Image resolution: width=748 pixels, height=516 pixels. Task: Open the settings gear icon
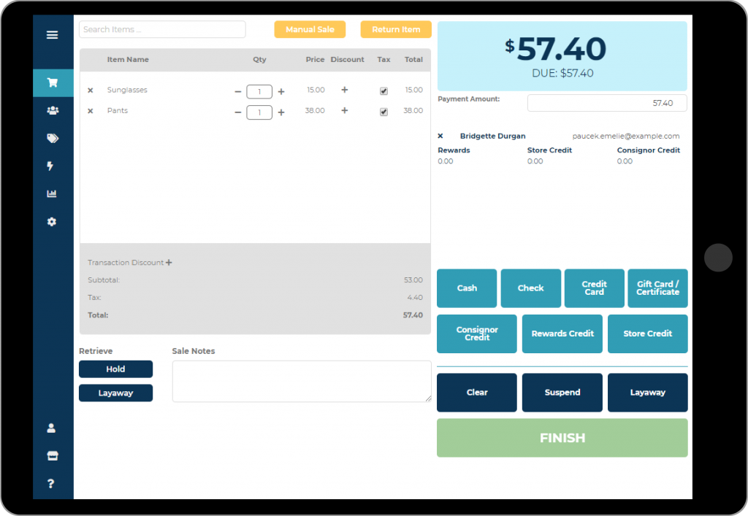52,222
